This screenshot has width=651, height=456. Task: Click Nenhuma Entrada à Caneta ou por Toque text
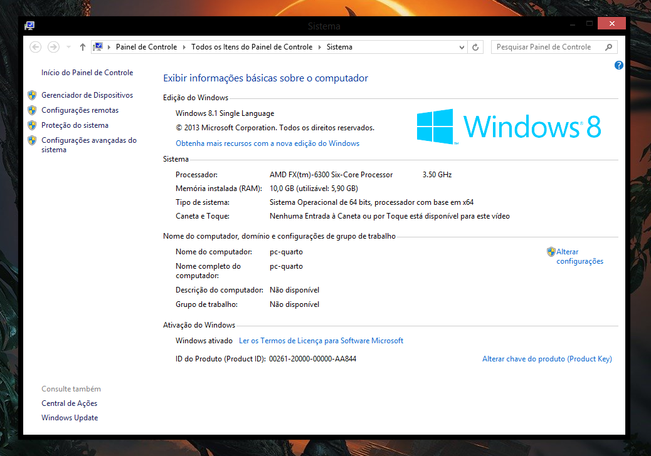389,216
